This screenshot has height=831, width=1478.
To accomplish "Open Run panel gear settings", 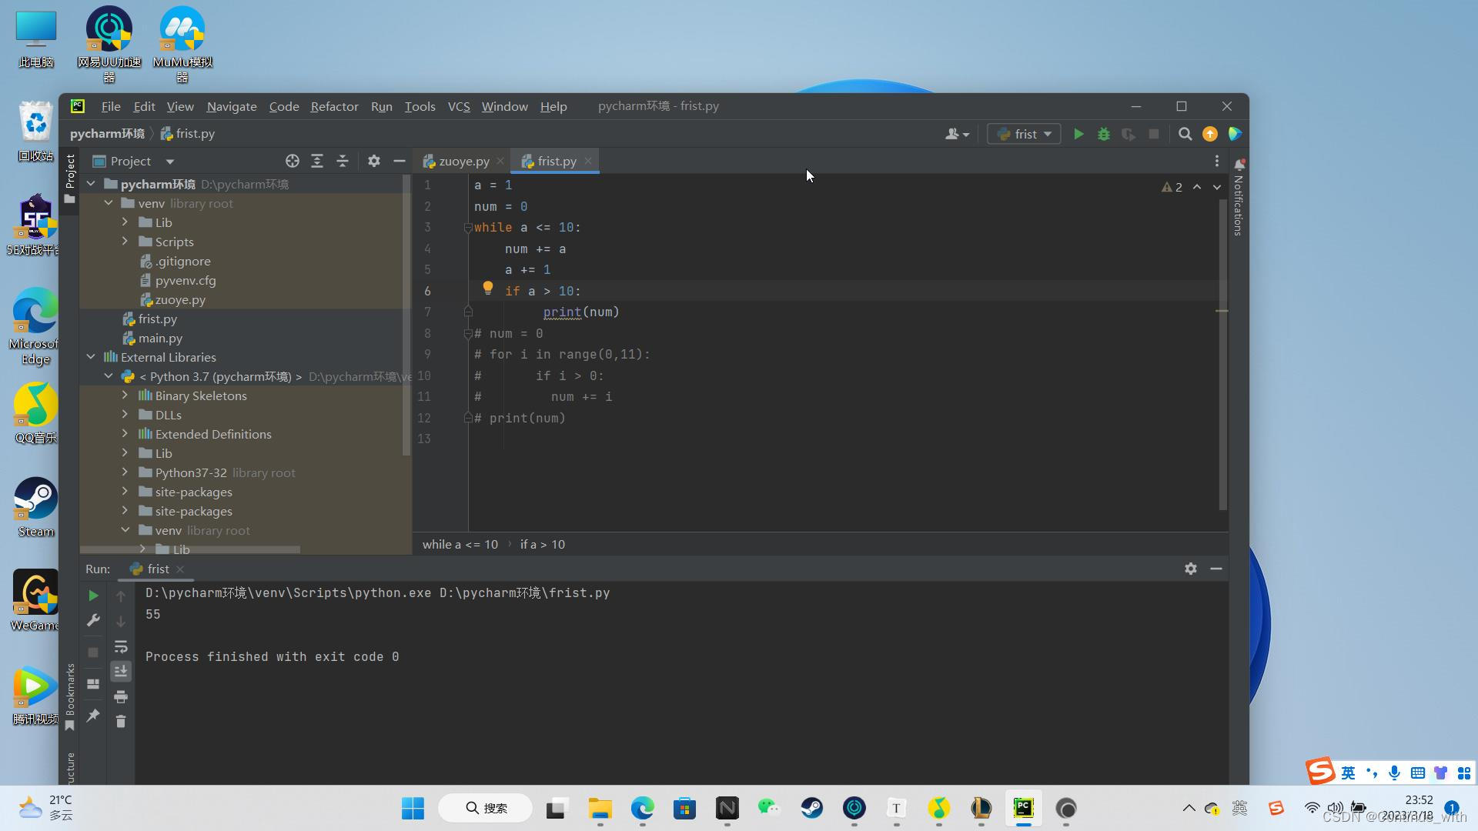I will pyautogui.click(x=1191, y=569).
